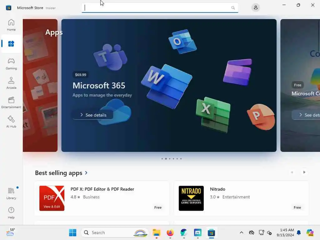Open the Help section
Viewport: 320px width, 240px height.
pyautogui.click(x=11, y=213)
